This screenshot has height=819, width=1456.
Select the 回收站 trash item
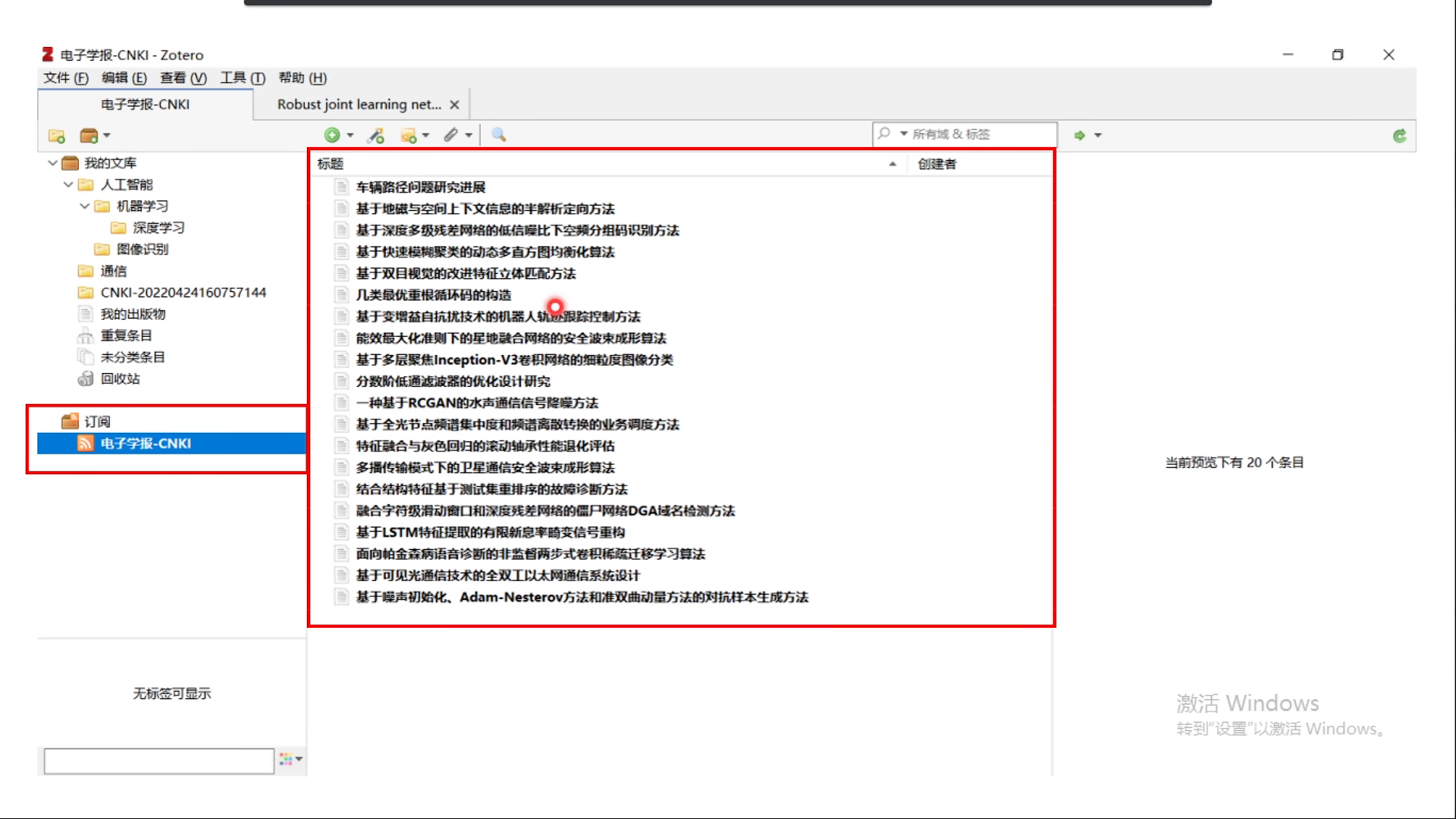coord(120,378)
